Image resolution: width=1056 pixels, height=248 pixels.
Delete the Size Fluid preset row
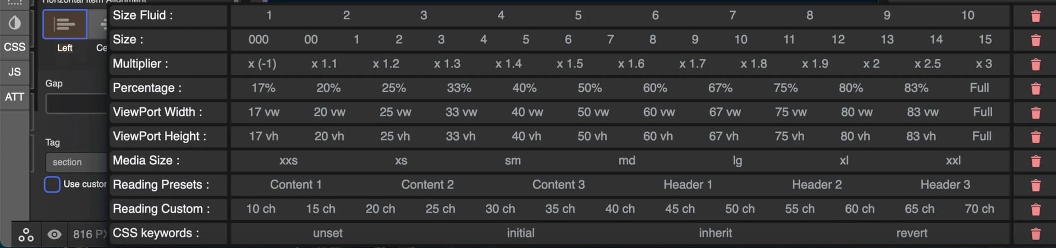click(x=1035, y=16)
